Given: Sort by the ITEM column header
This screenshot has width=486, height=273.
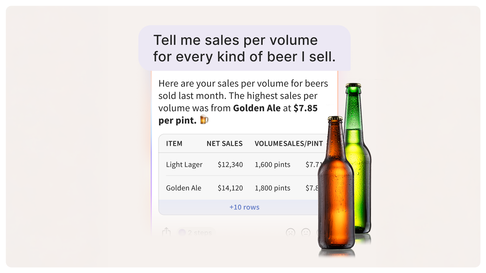Looking at the screenshot, I should [174, 144].
